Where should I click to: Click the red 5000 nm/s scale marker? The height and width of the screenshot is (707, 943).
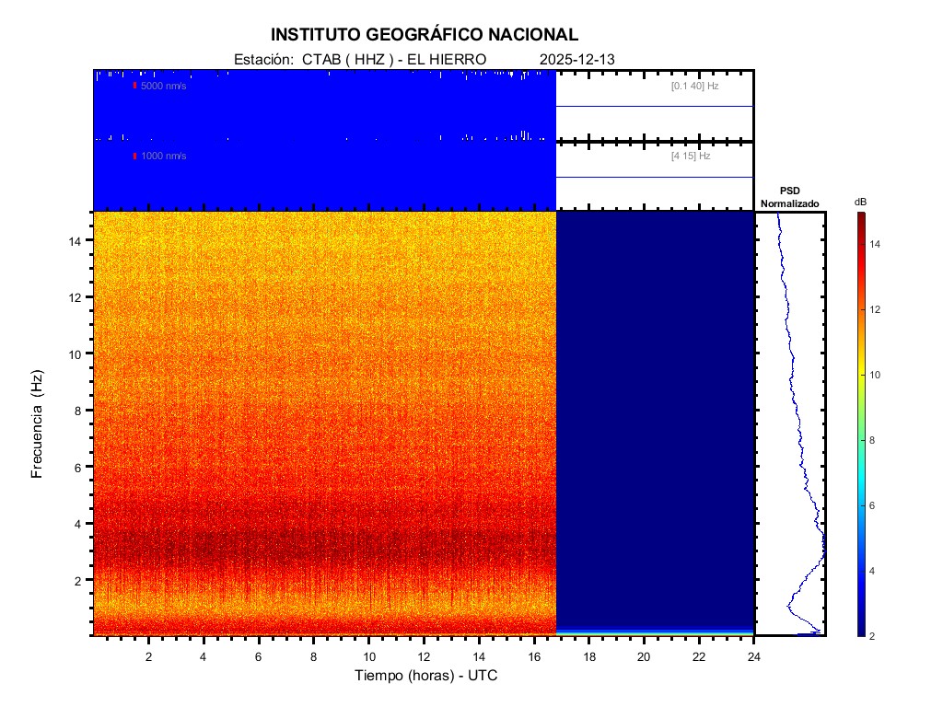tap(135, 86)
